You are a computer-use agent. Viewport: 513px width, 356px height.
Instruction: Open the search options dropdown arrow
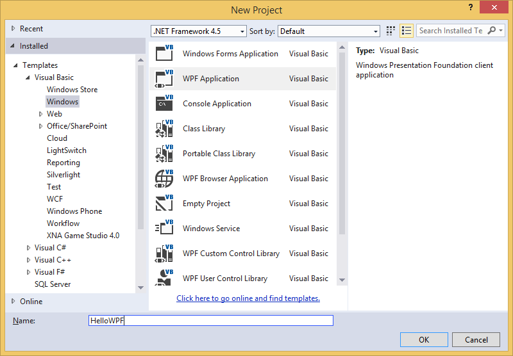(x=501, y=31)
